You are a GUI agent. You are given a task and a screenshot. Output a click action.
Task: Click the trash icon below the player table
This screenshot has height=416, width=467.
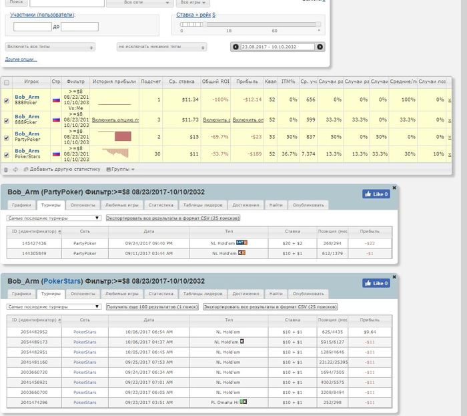tap(5, 170)
